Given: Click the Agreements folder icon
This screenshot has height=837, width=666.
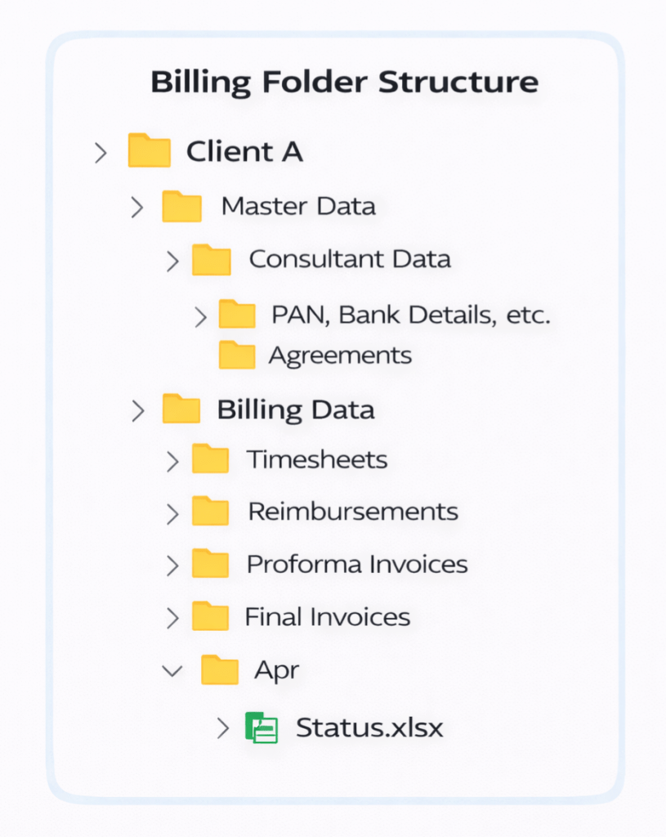Looking at the screenshot, I should 237,356.
